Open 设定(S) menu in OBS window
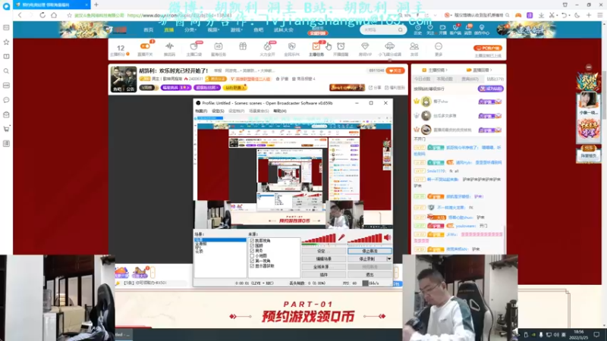Image resolution: width=607 pixels, height=341 pixels. pos(218,111)
